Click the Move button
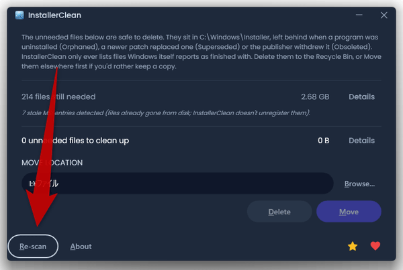Screen dimensions: 403x270 click(x=349, y=212)
